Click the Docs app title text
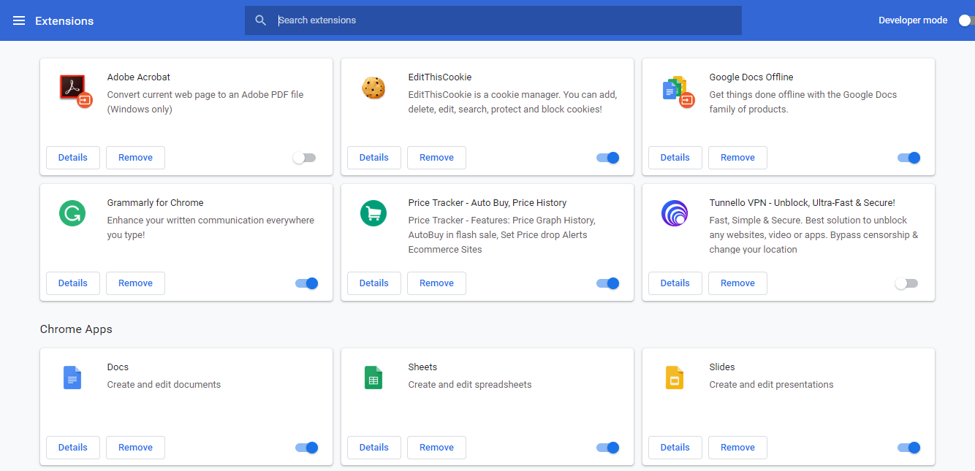Image resolution: width=975 pixels, height=471 pixels. pyautogui.click(x=118, y=367)
